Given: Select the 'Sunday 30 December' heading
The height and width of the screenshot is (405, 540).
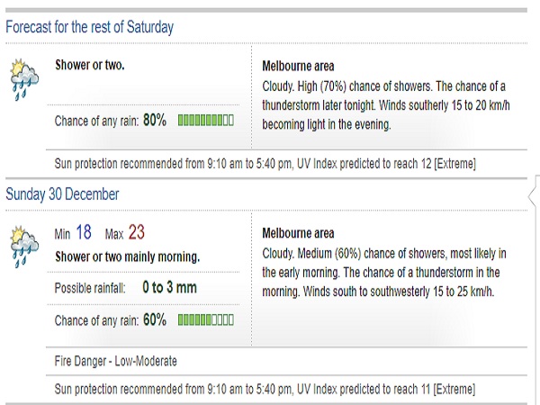Looking at the screenshot, I should [62, 194].
